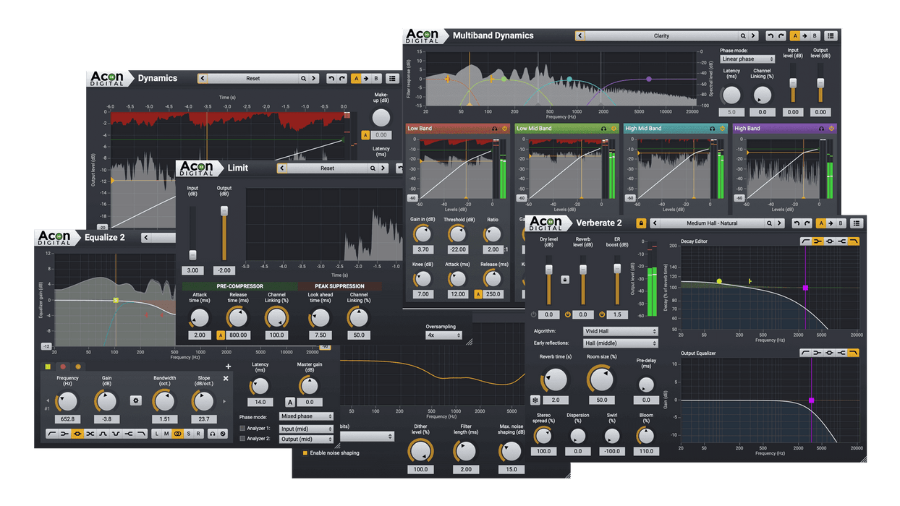The height and width of the screenshot is (506, 900).
Task: Click the Verberate 2 preset lock icon
Action: point(640,223)
